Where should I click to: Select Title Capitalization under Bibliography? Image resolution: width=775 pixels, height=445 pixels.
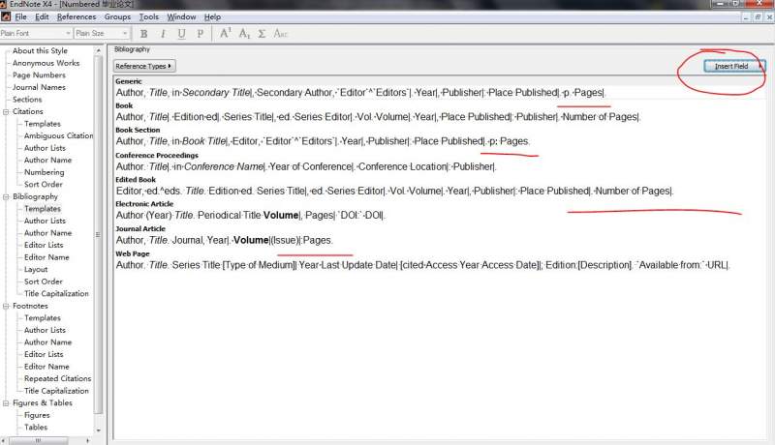tap(56, 293)
